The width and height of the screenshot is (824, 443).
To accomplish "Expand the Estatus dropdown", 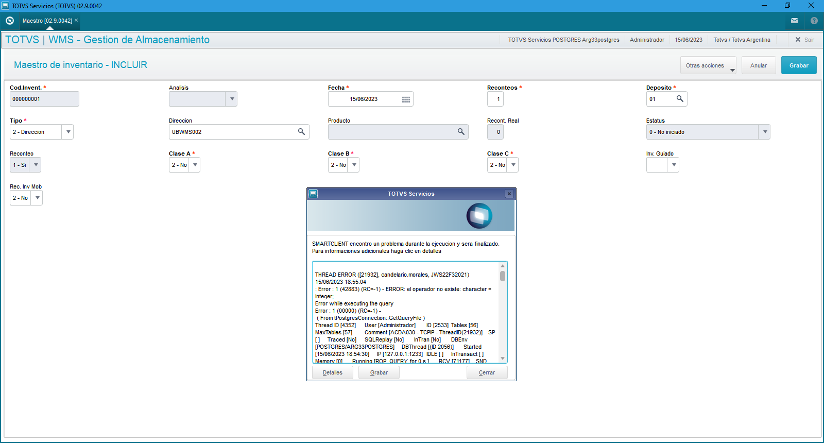I will click(x=765, y=132).
